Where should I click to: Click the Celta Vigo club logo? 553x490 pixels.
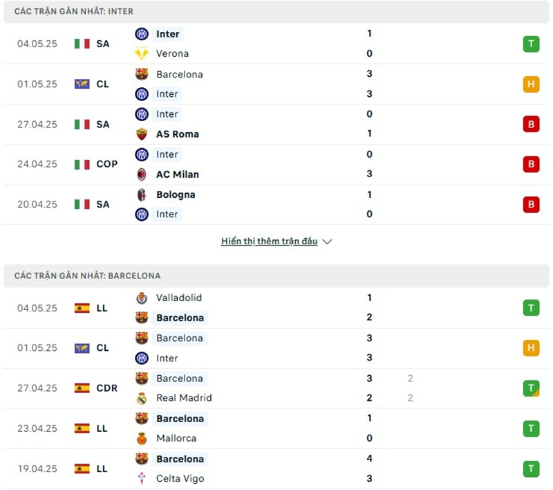(x=142, y=478)
